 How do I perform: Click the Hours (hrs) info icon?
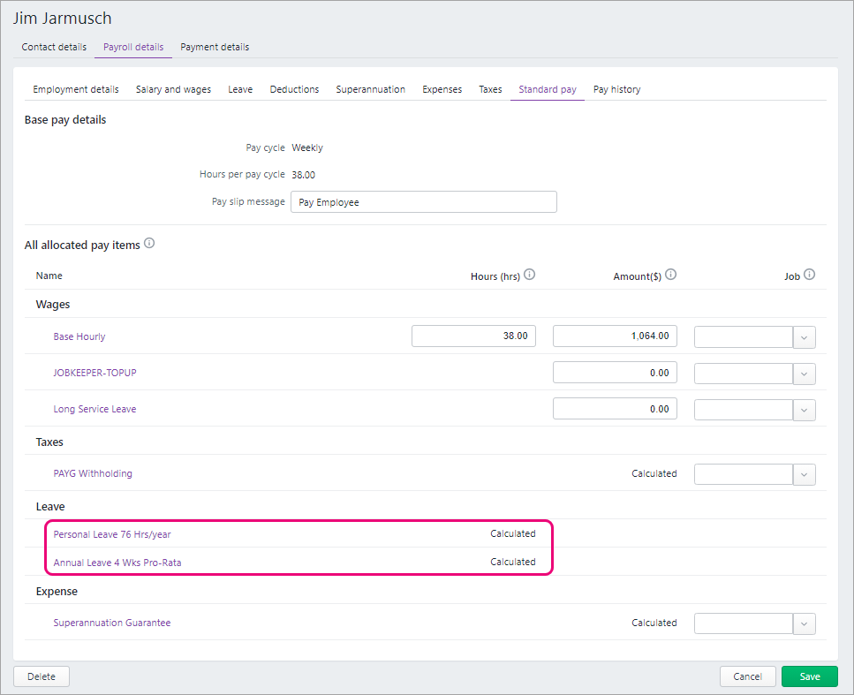[x=530, y=275]
